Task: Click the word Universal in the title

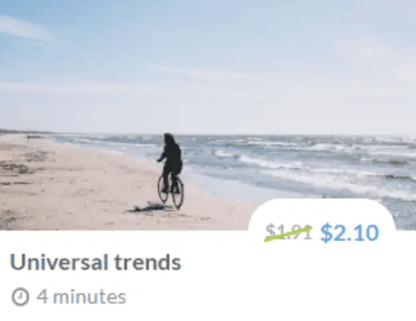Action: pyautogui.click(x=59, y=263)
